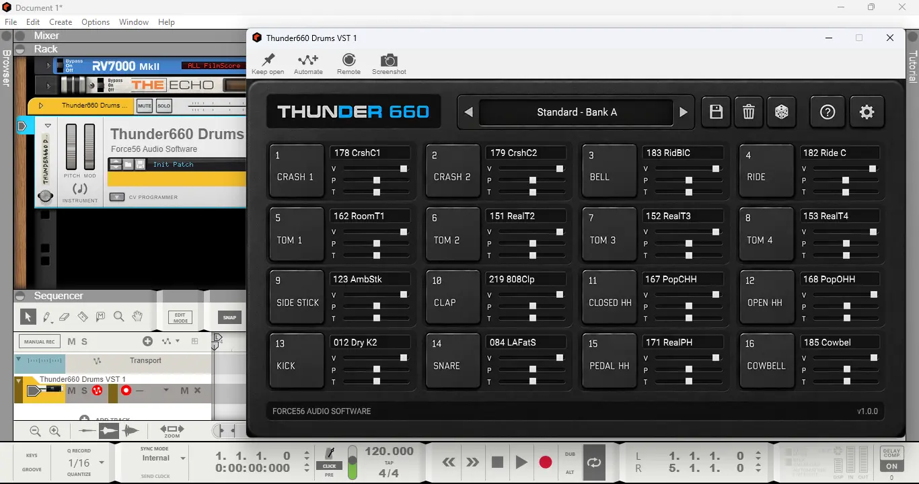Screen dimensions: 919x484
Task: Solo the Thunder660 Drums VST 1 track
Action: (x=84, y=391)
